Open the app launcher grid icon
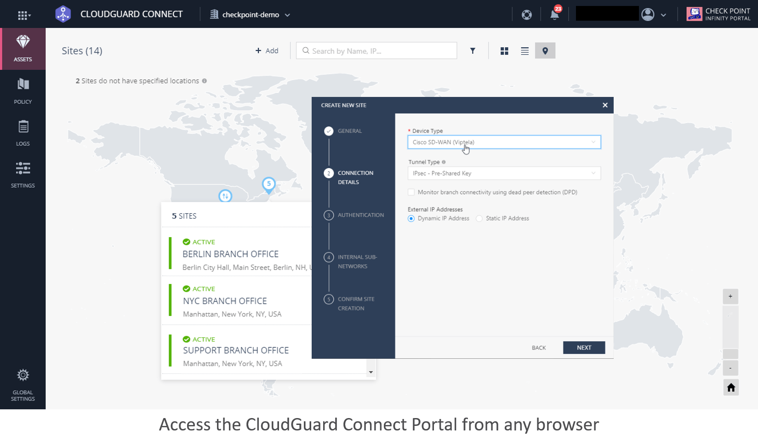758x447 pixels. pos(23,15)
